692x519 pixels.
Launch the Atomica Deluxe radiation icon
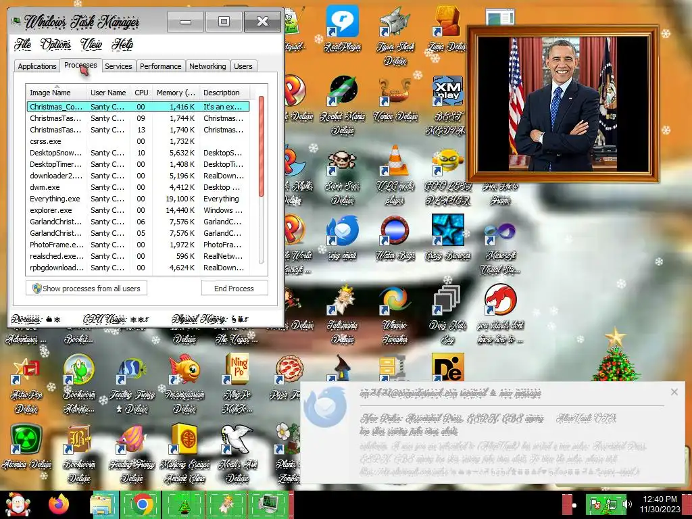26,446
